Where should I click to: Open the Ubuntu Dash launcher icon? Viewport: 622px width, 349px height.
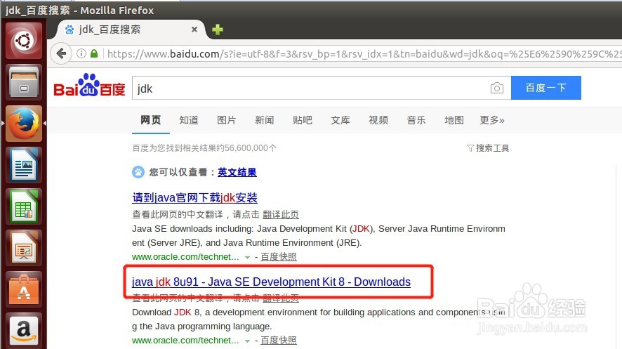click(x=24, y=41)
